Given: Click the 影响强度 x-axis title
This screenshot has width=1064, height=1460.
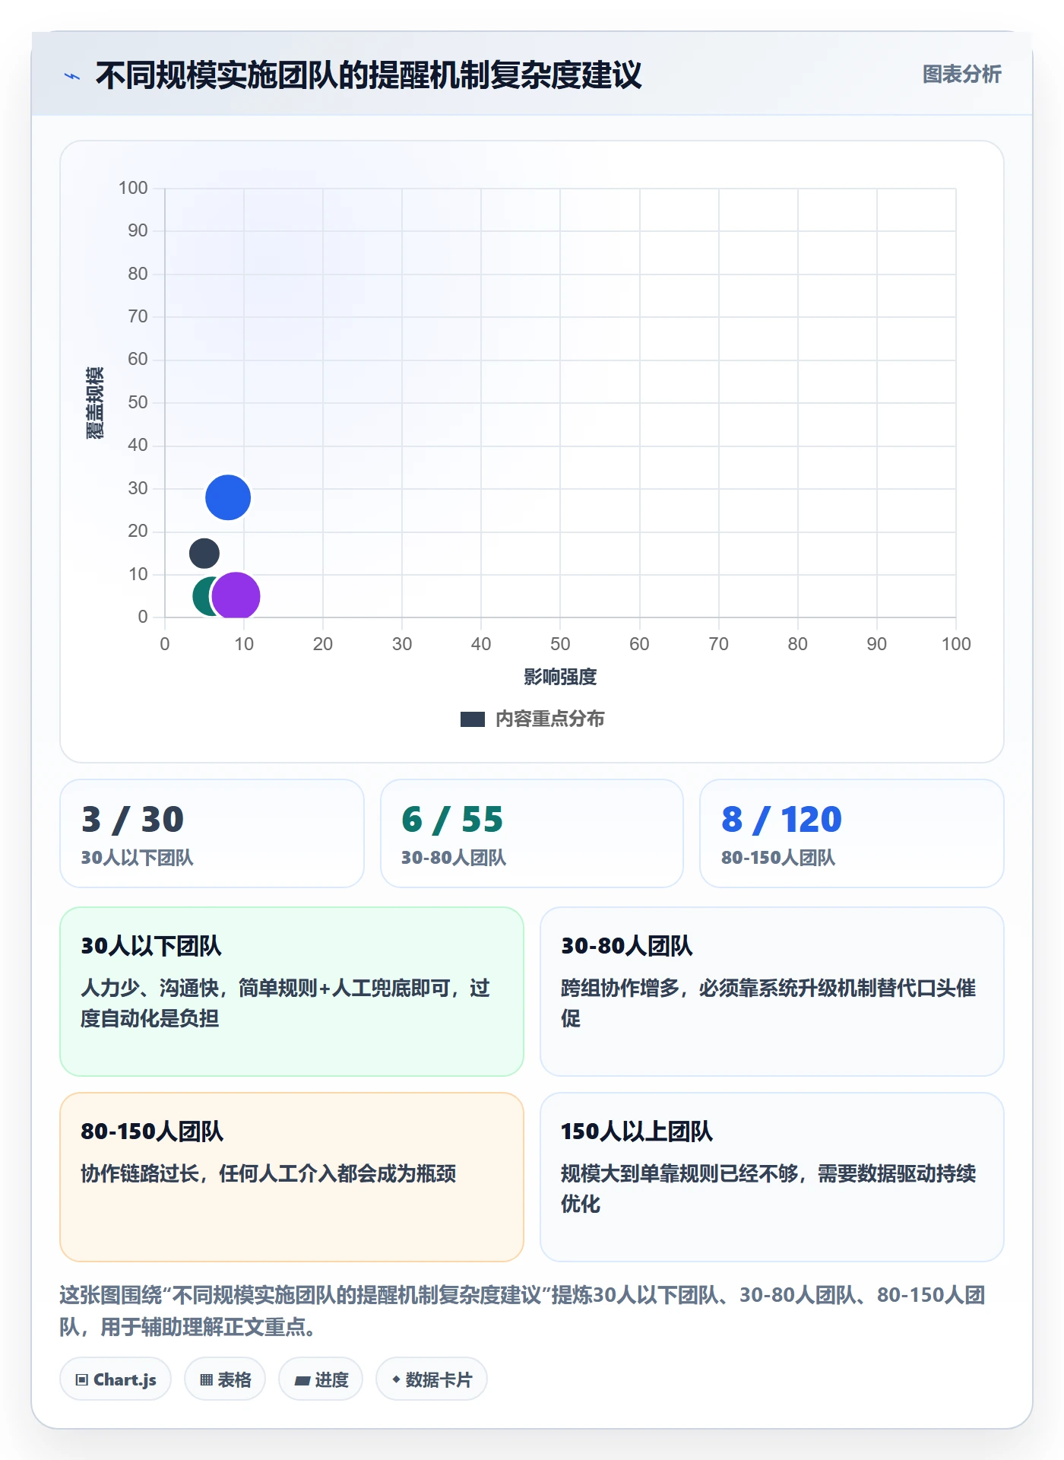Looking at the screenshot, I should coord(560,677).
